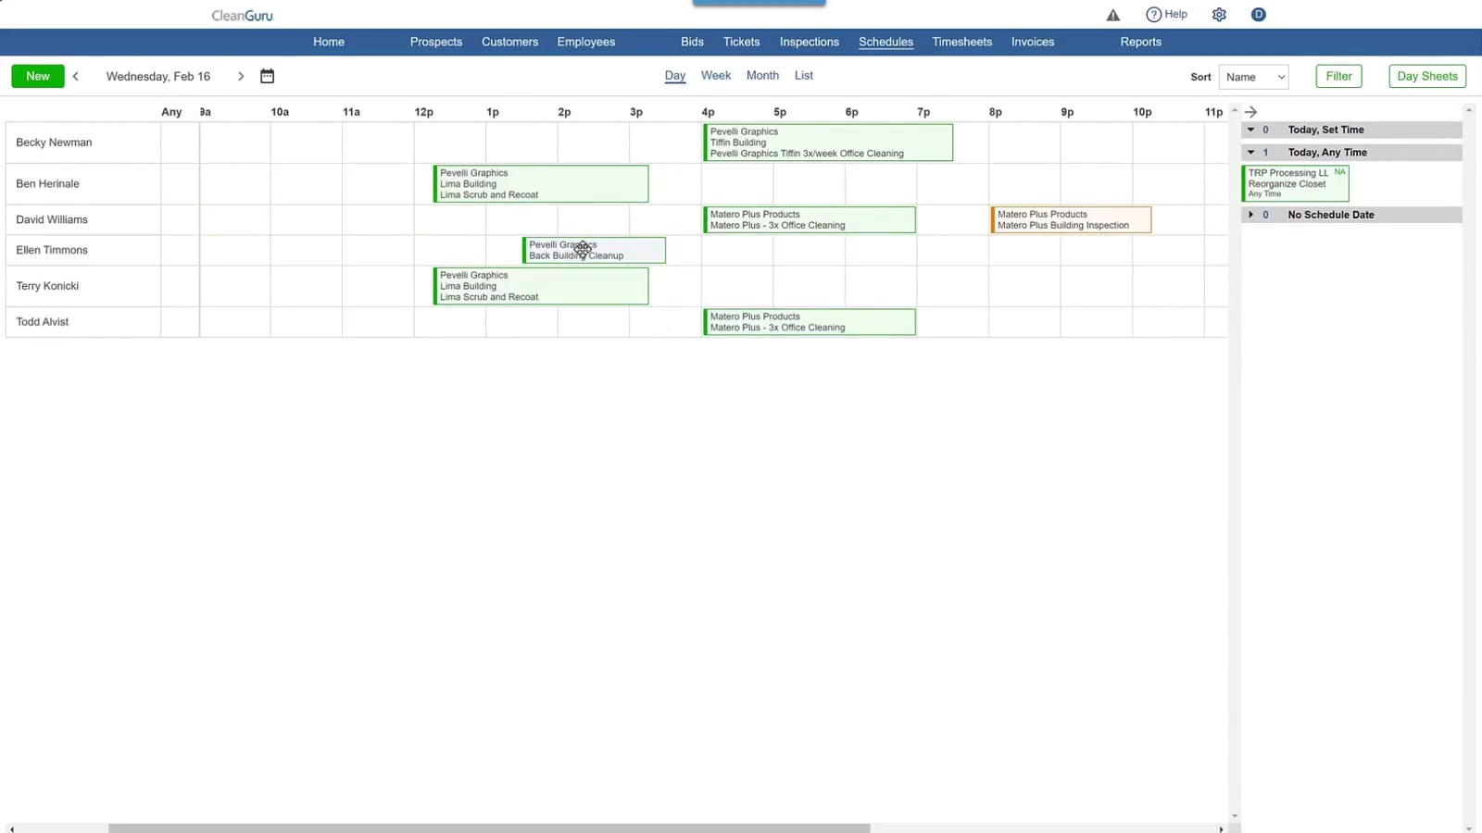This screenshot has height=833, width=1482.
Task: Click the 12p time column header
Action: point(423,112)
